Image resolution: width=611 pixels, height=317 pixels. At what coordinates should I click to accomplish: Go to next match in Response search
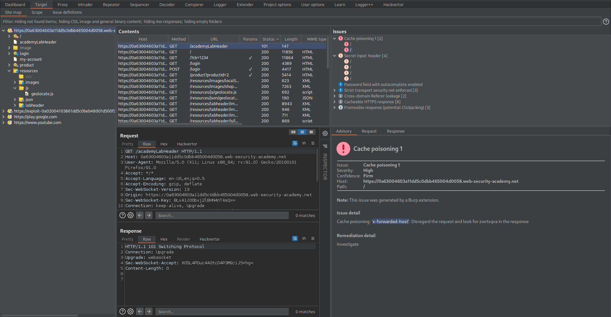tap(149, 312)
